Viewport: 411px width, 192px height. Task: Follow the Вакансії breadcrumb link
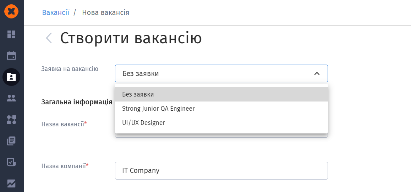[56, 12]
